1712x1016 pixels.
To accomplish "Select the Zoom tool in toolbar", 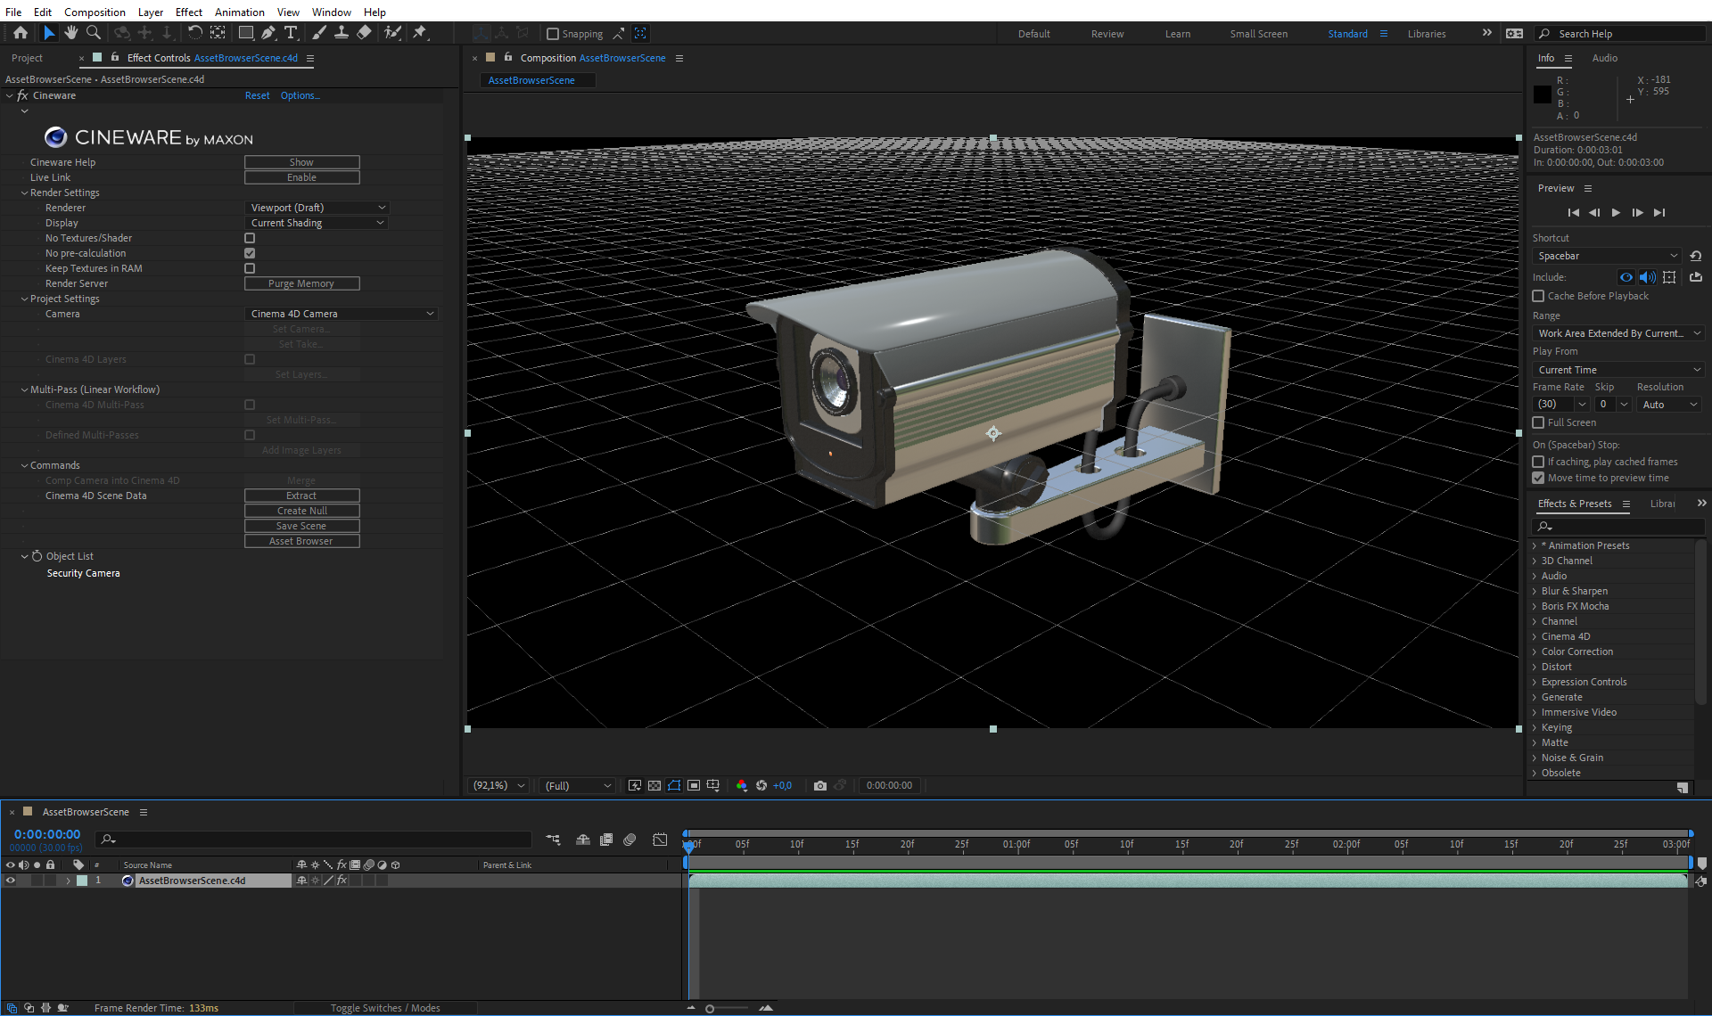I will pos(93,33).
